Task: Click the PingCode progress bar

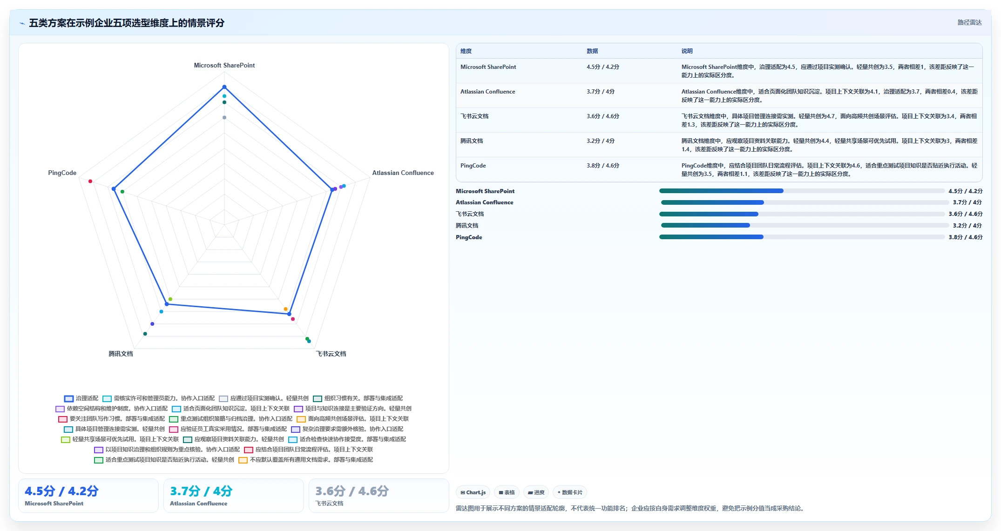Action: point(802,237)
